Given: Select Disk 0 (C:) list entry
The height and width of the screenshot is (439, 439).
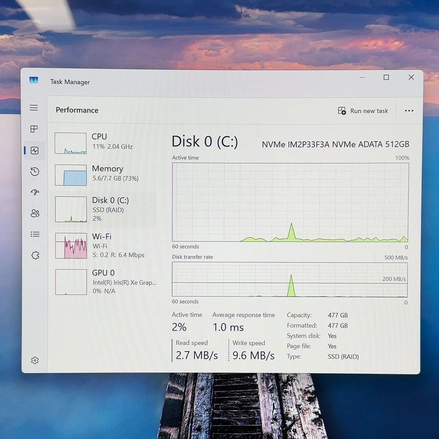Looking at the screenshot, I should 106,209.
